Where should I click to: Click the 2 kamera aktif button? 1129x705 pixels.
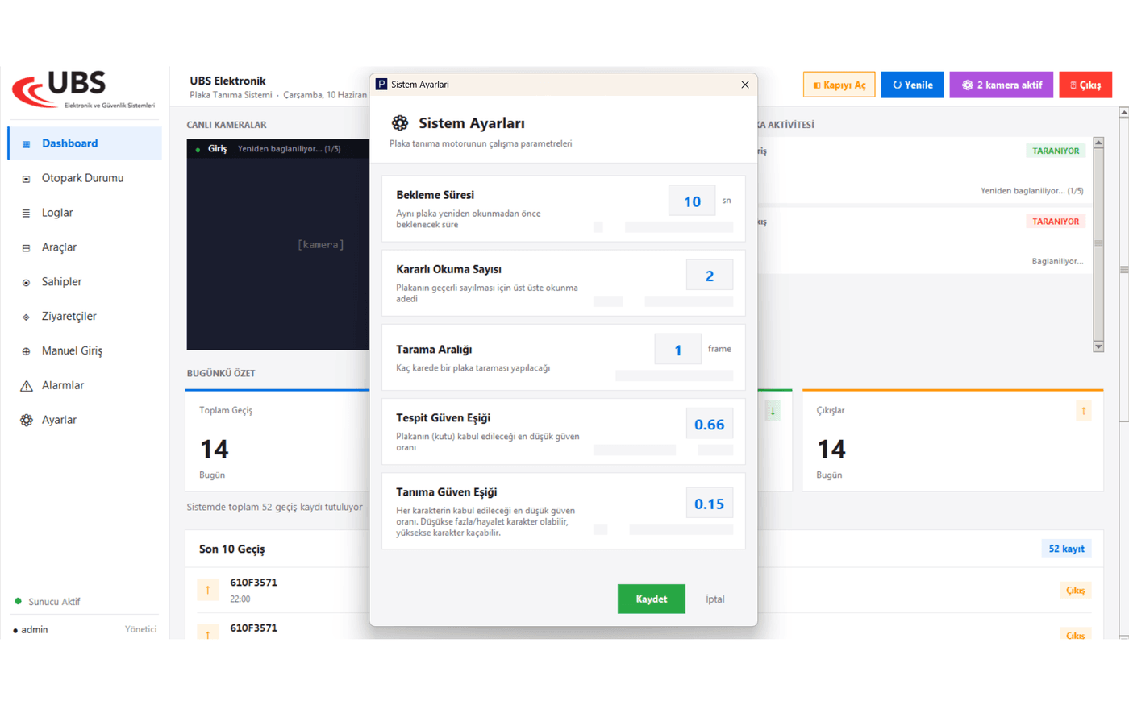(x=1002, y=85)
